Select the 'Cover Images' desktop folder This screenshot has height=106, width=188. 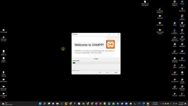coord(4,31)
